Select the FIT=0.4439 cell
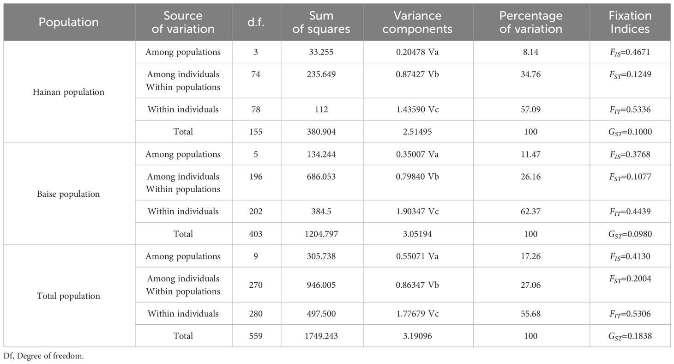This screenshot has width=674, height=364. coord(630,212)
